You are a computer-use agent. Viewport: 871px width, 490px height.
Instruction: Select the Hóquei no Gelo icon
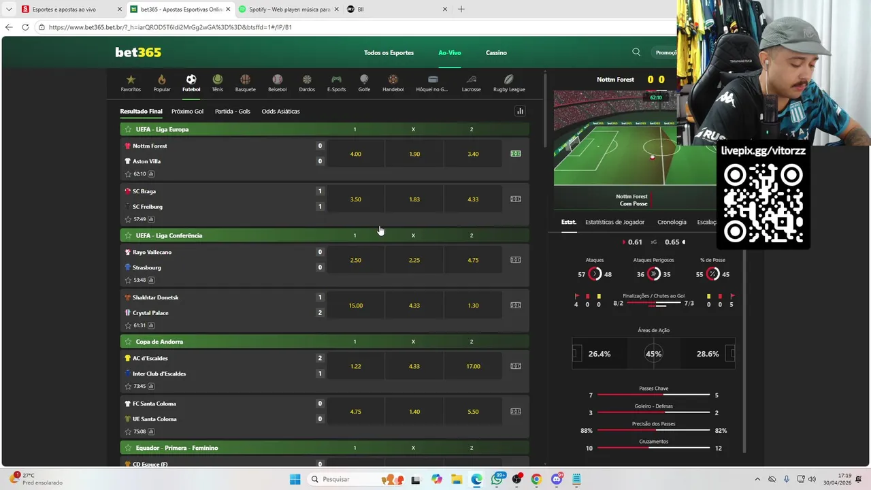[x=432, y=83]
